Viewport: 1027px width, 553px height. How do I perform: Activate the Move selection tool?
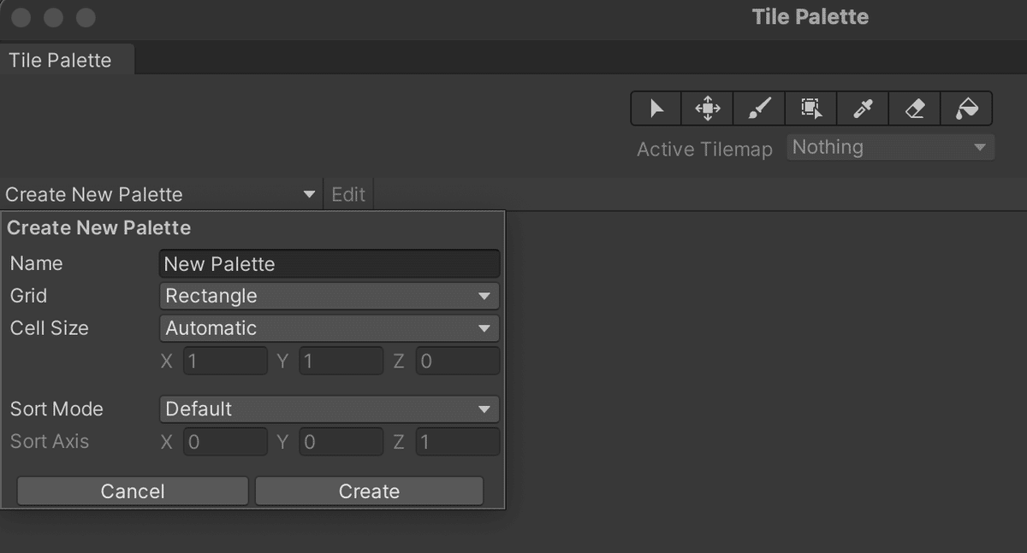point(708,109)
